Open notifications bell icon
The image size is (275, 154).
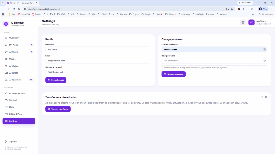(x=243, y=22)
